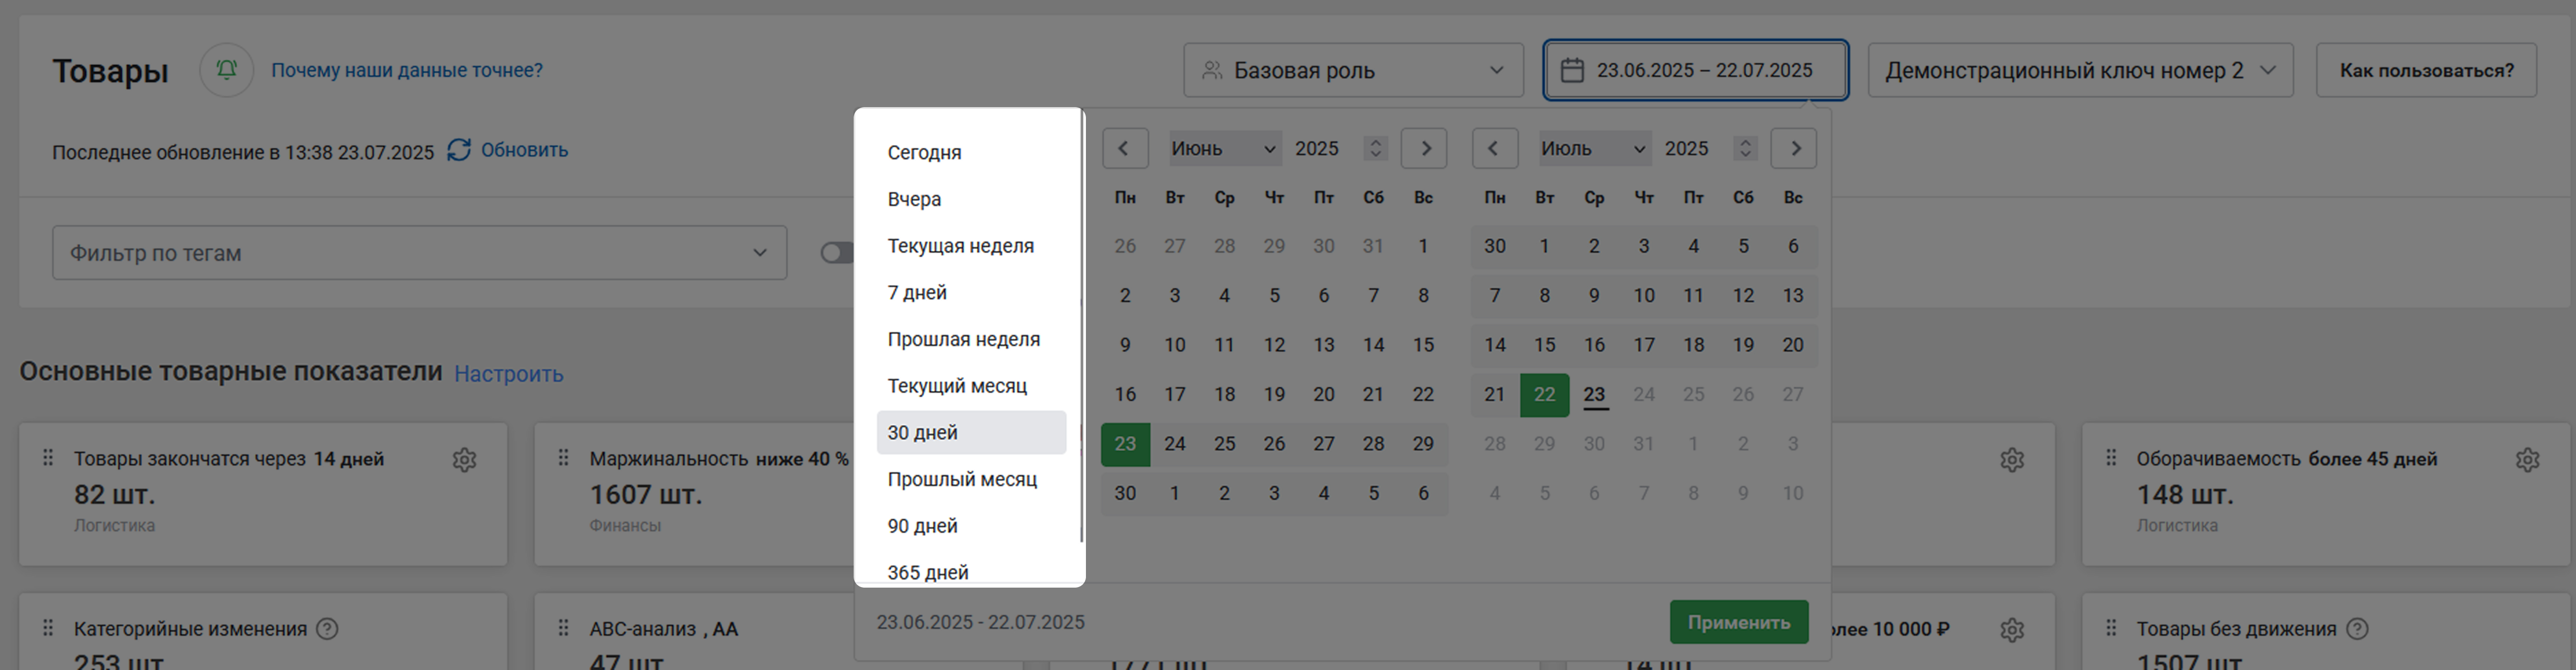Open the Базовая роль dropdown

tap(1353, 70)
